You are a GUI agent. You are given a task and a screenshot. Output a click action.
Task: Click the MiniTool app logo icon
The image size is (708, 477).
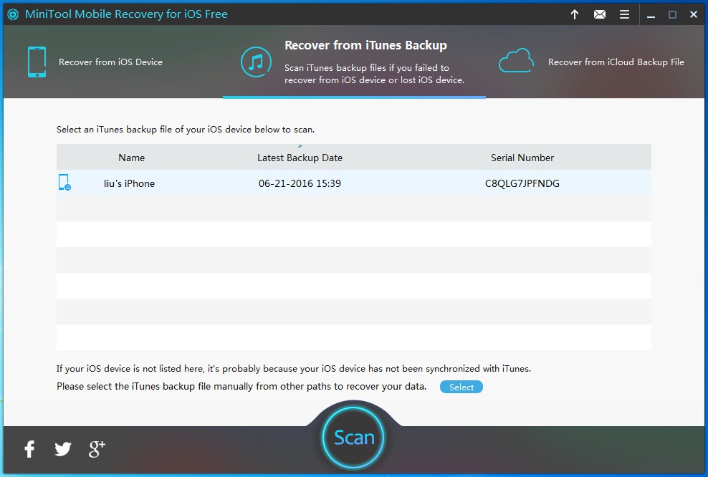[13, 14]
